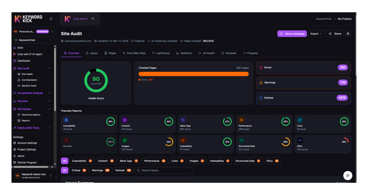Image resolution: width=368 pixels, height=192 pixels.
Task: Go to Start in the sidebar
Action: (x=18, y=48)
